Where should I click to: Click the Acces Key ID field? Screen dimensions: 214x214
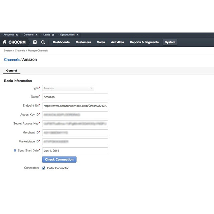coord(75,115)
